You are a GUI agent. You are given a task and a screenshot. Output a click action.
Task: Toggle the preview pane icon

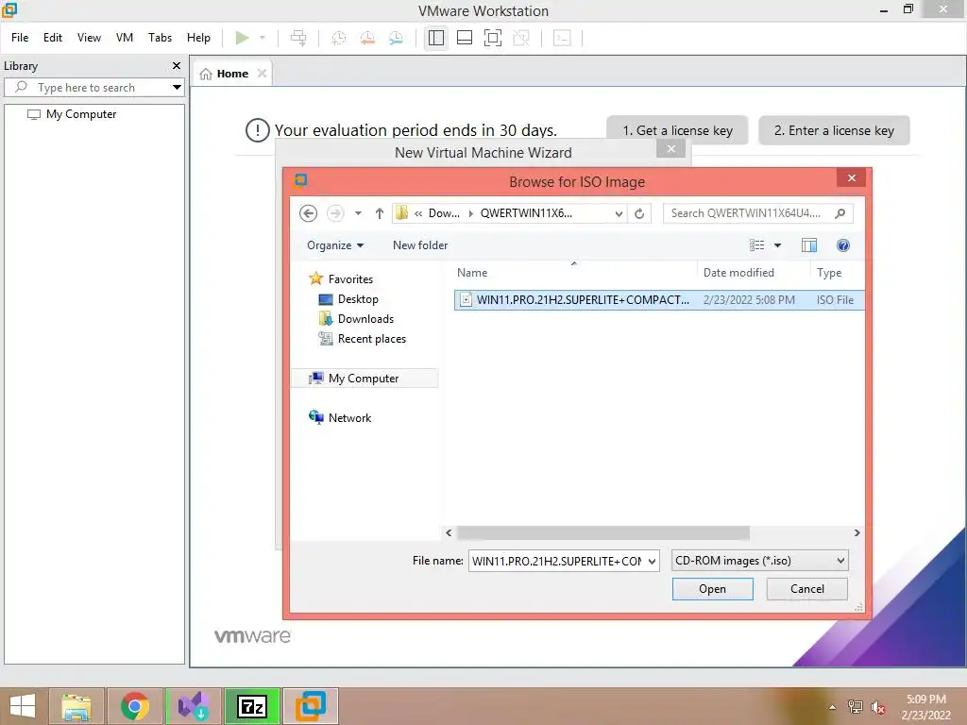click(x=809, y=245)
